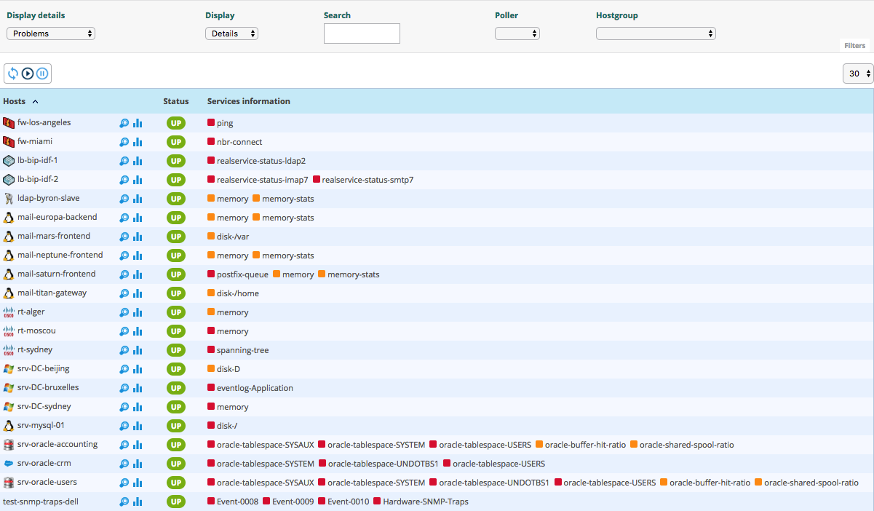Open the srv-oracle-accounting host link

pyautogui.click(x=57, y=445)
